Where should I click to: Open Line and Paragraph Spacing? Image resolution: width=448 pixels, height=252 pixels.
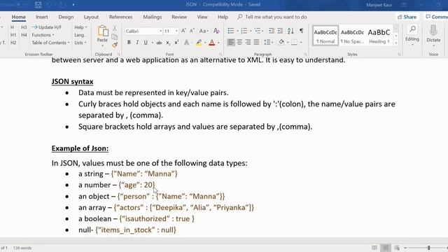click(268, 42)
